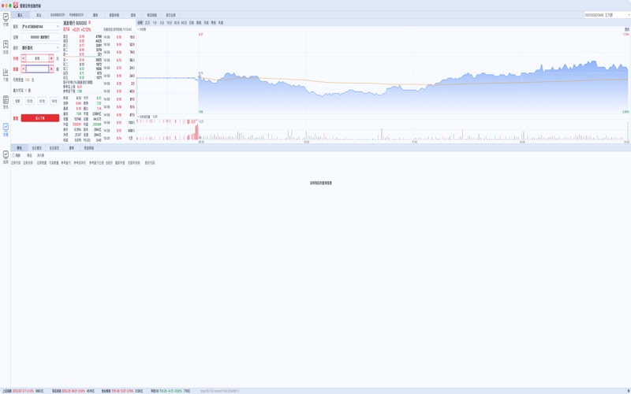Open the 行情 market quotes sidebar icon
The height and width of the screenshot is (394, 631).
click(6, 19)
